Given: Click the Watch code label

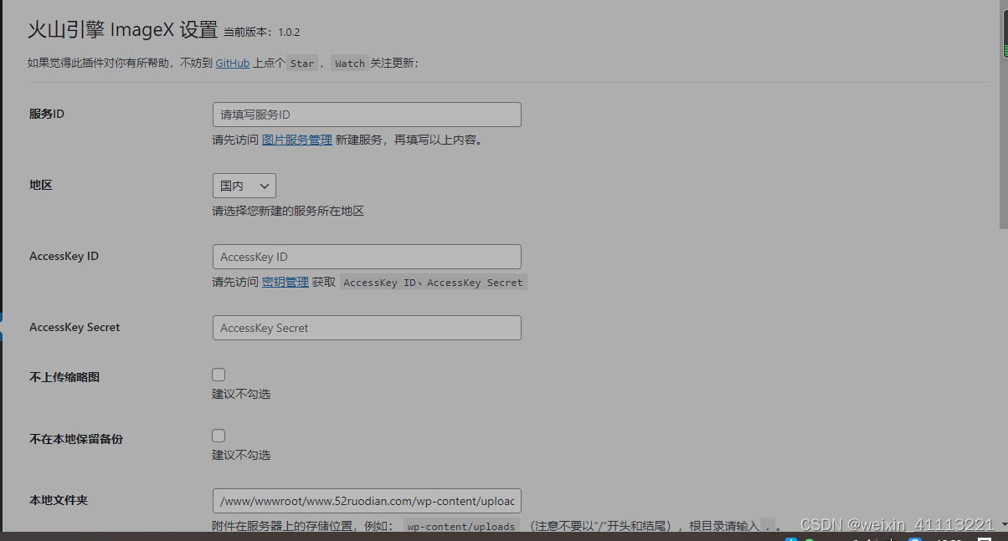Looking at the screenshot, I should (x=350, y=64).
